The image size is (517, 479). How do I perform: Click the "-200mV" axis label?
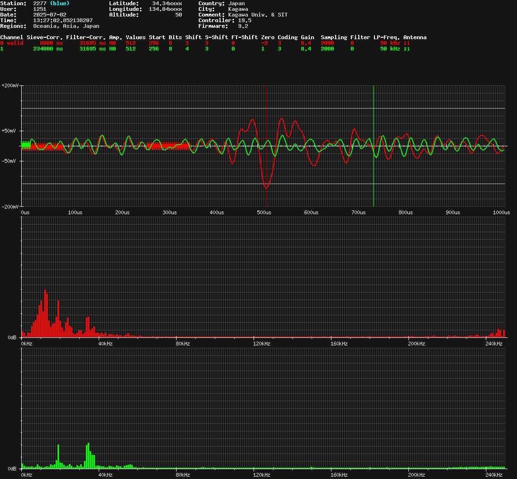pos(10,207)
